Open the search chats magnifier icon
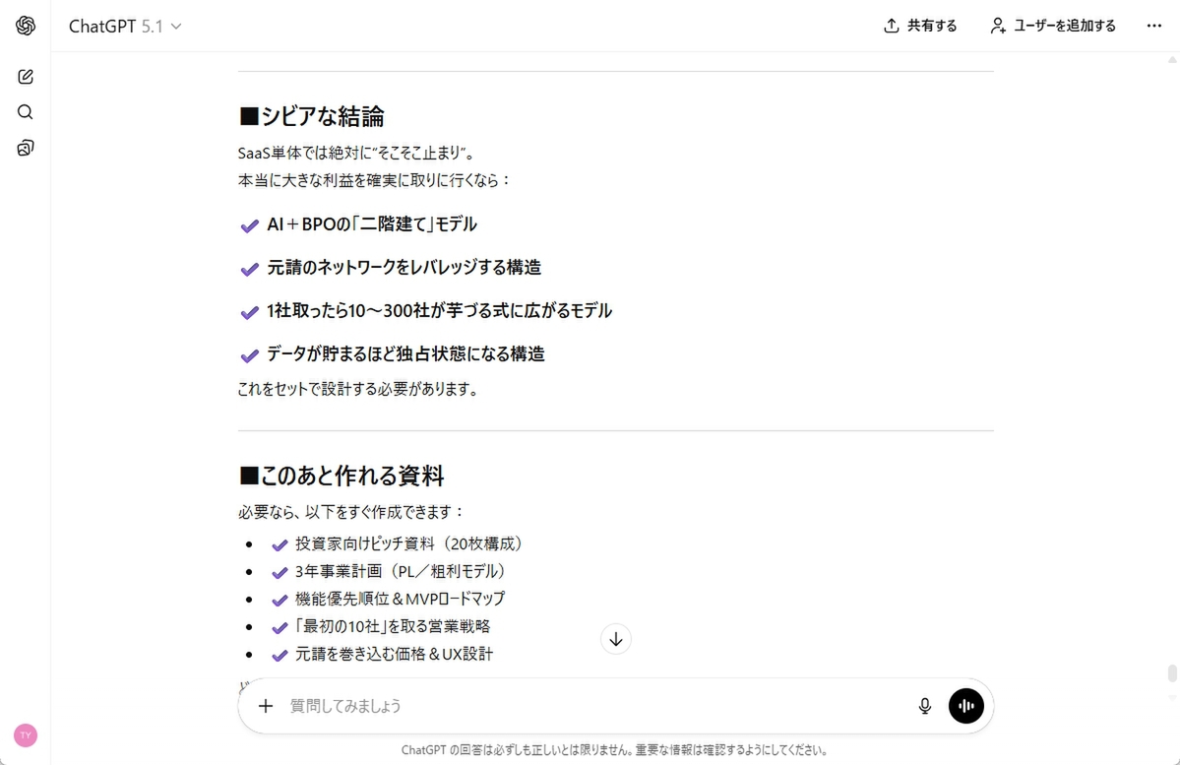This screenshot has height=765, width=1180. pos(26,112)
